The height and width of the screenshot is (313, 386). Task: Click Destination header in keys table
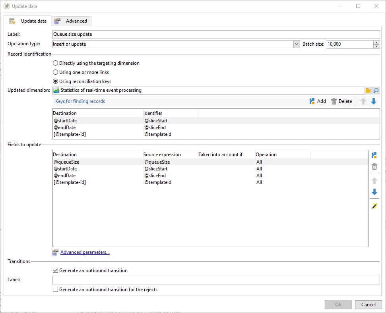click(98, 113)
